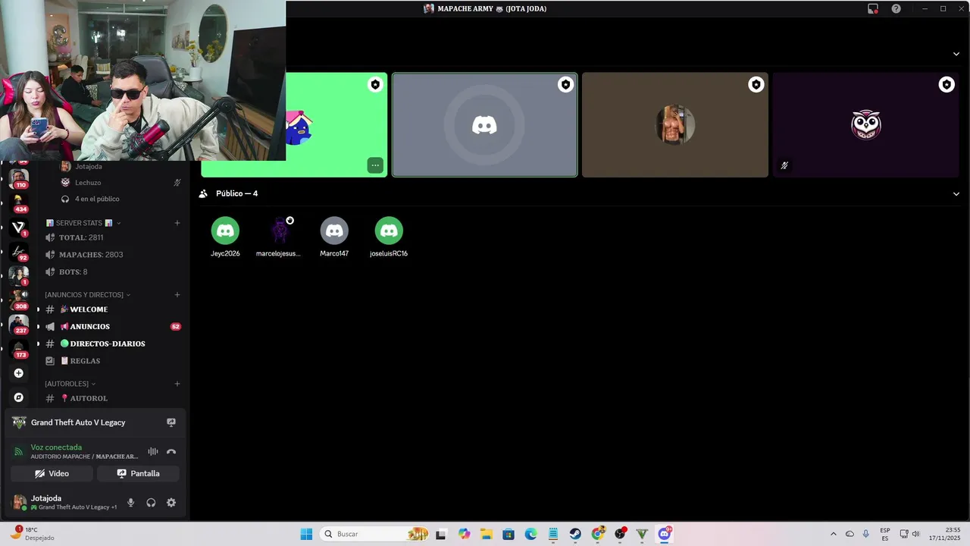Open noise suppression waveform icon
Image resolution: width=970 pixels, height=546 pixels.
click(153, 452)
